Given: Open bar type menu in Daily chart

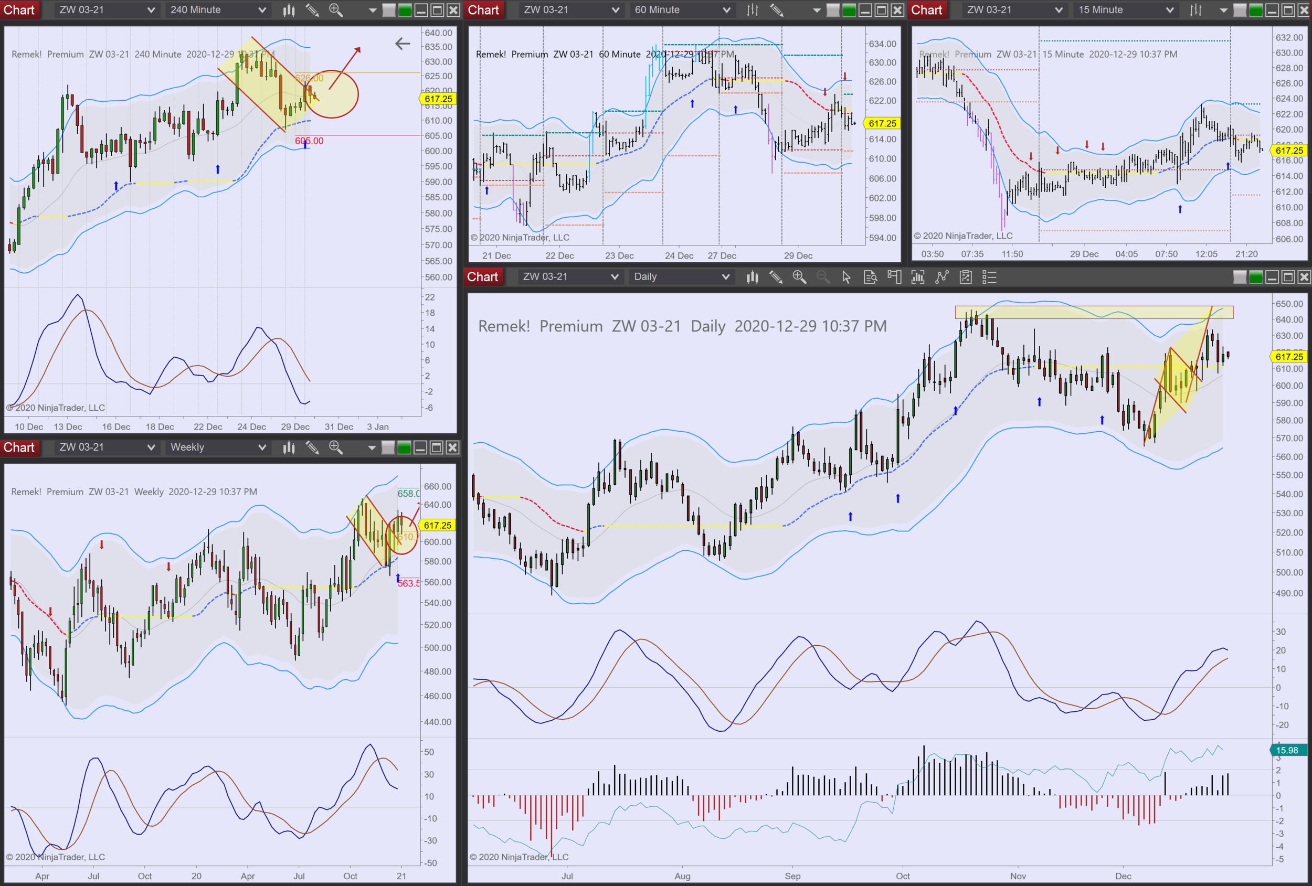Looking at the screenshot, I should [752, 277].
